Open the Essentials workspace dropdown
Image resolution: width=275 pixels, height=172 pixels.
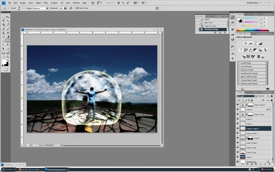pyautogui.click(x=254, y=3)
